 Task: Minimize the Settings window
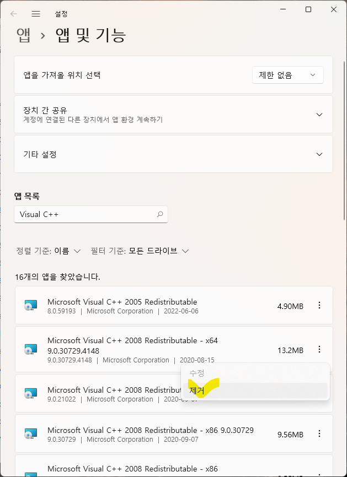click(x=283, y=9)
